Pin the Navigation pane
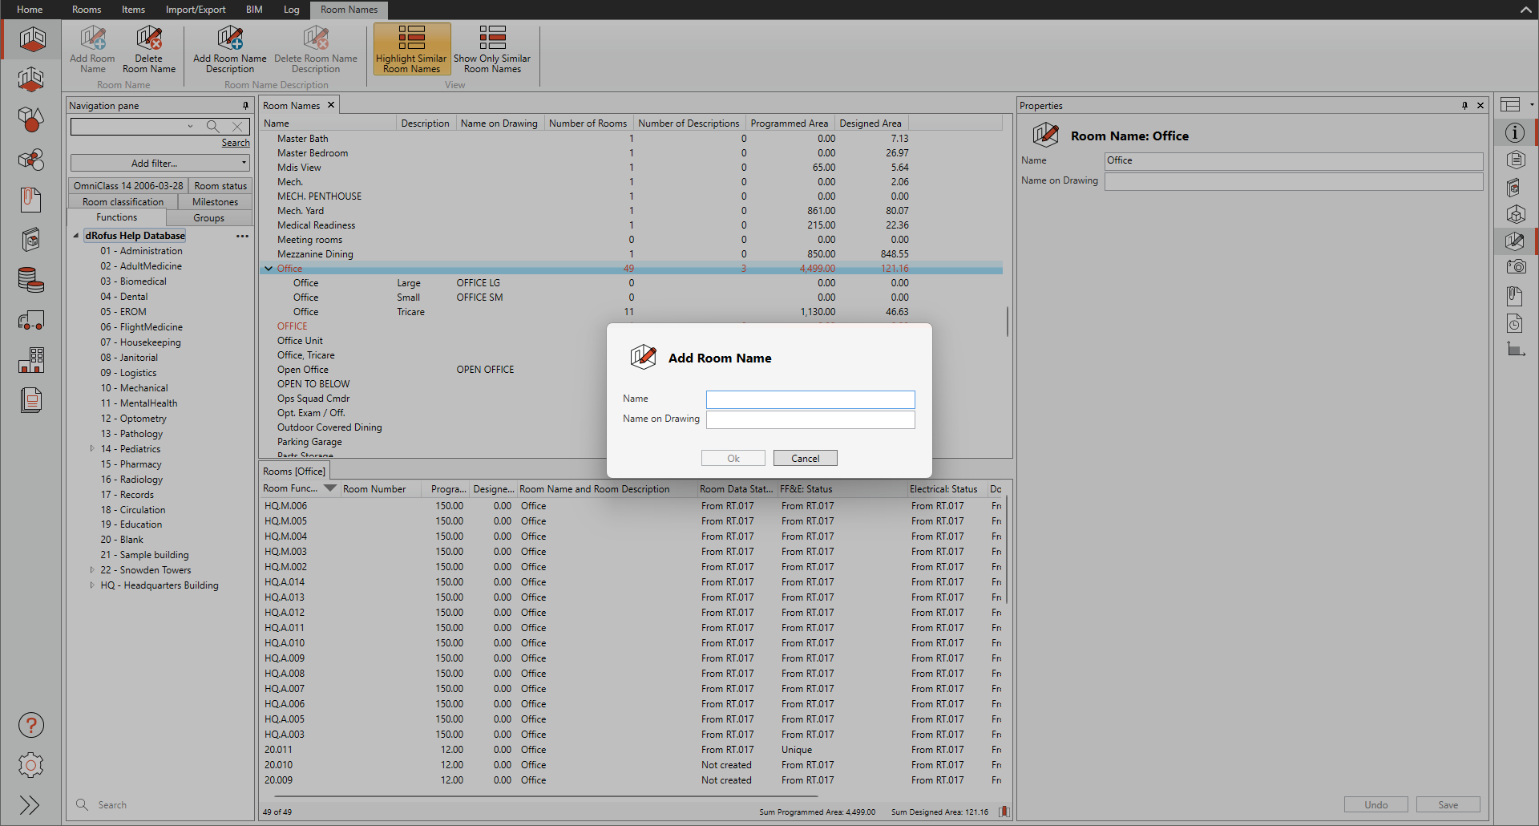Viewport: 1539px width, 826px height. (x=245, y=106)
